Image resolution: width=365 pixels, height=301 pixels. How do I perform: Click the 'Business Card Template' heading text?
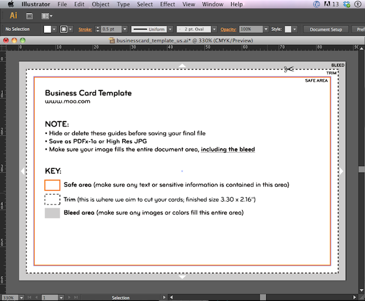pyautogui.click(x=88, y=93)
